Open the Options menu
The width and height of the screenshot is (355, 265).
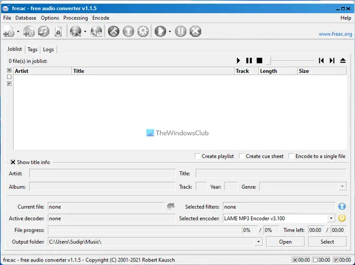click(50, 18)
